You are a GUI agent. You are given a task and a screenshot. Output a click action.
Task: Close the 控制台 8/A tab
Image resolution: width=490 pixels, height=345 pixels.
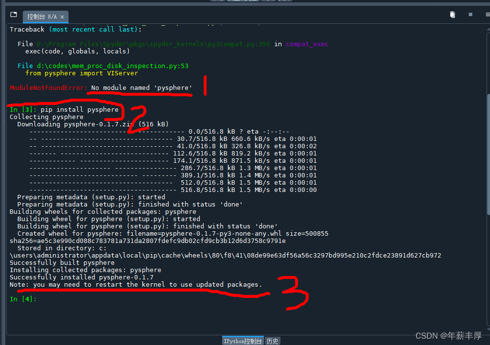point(62,17)
